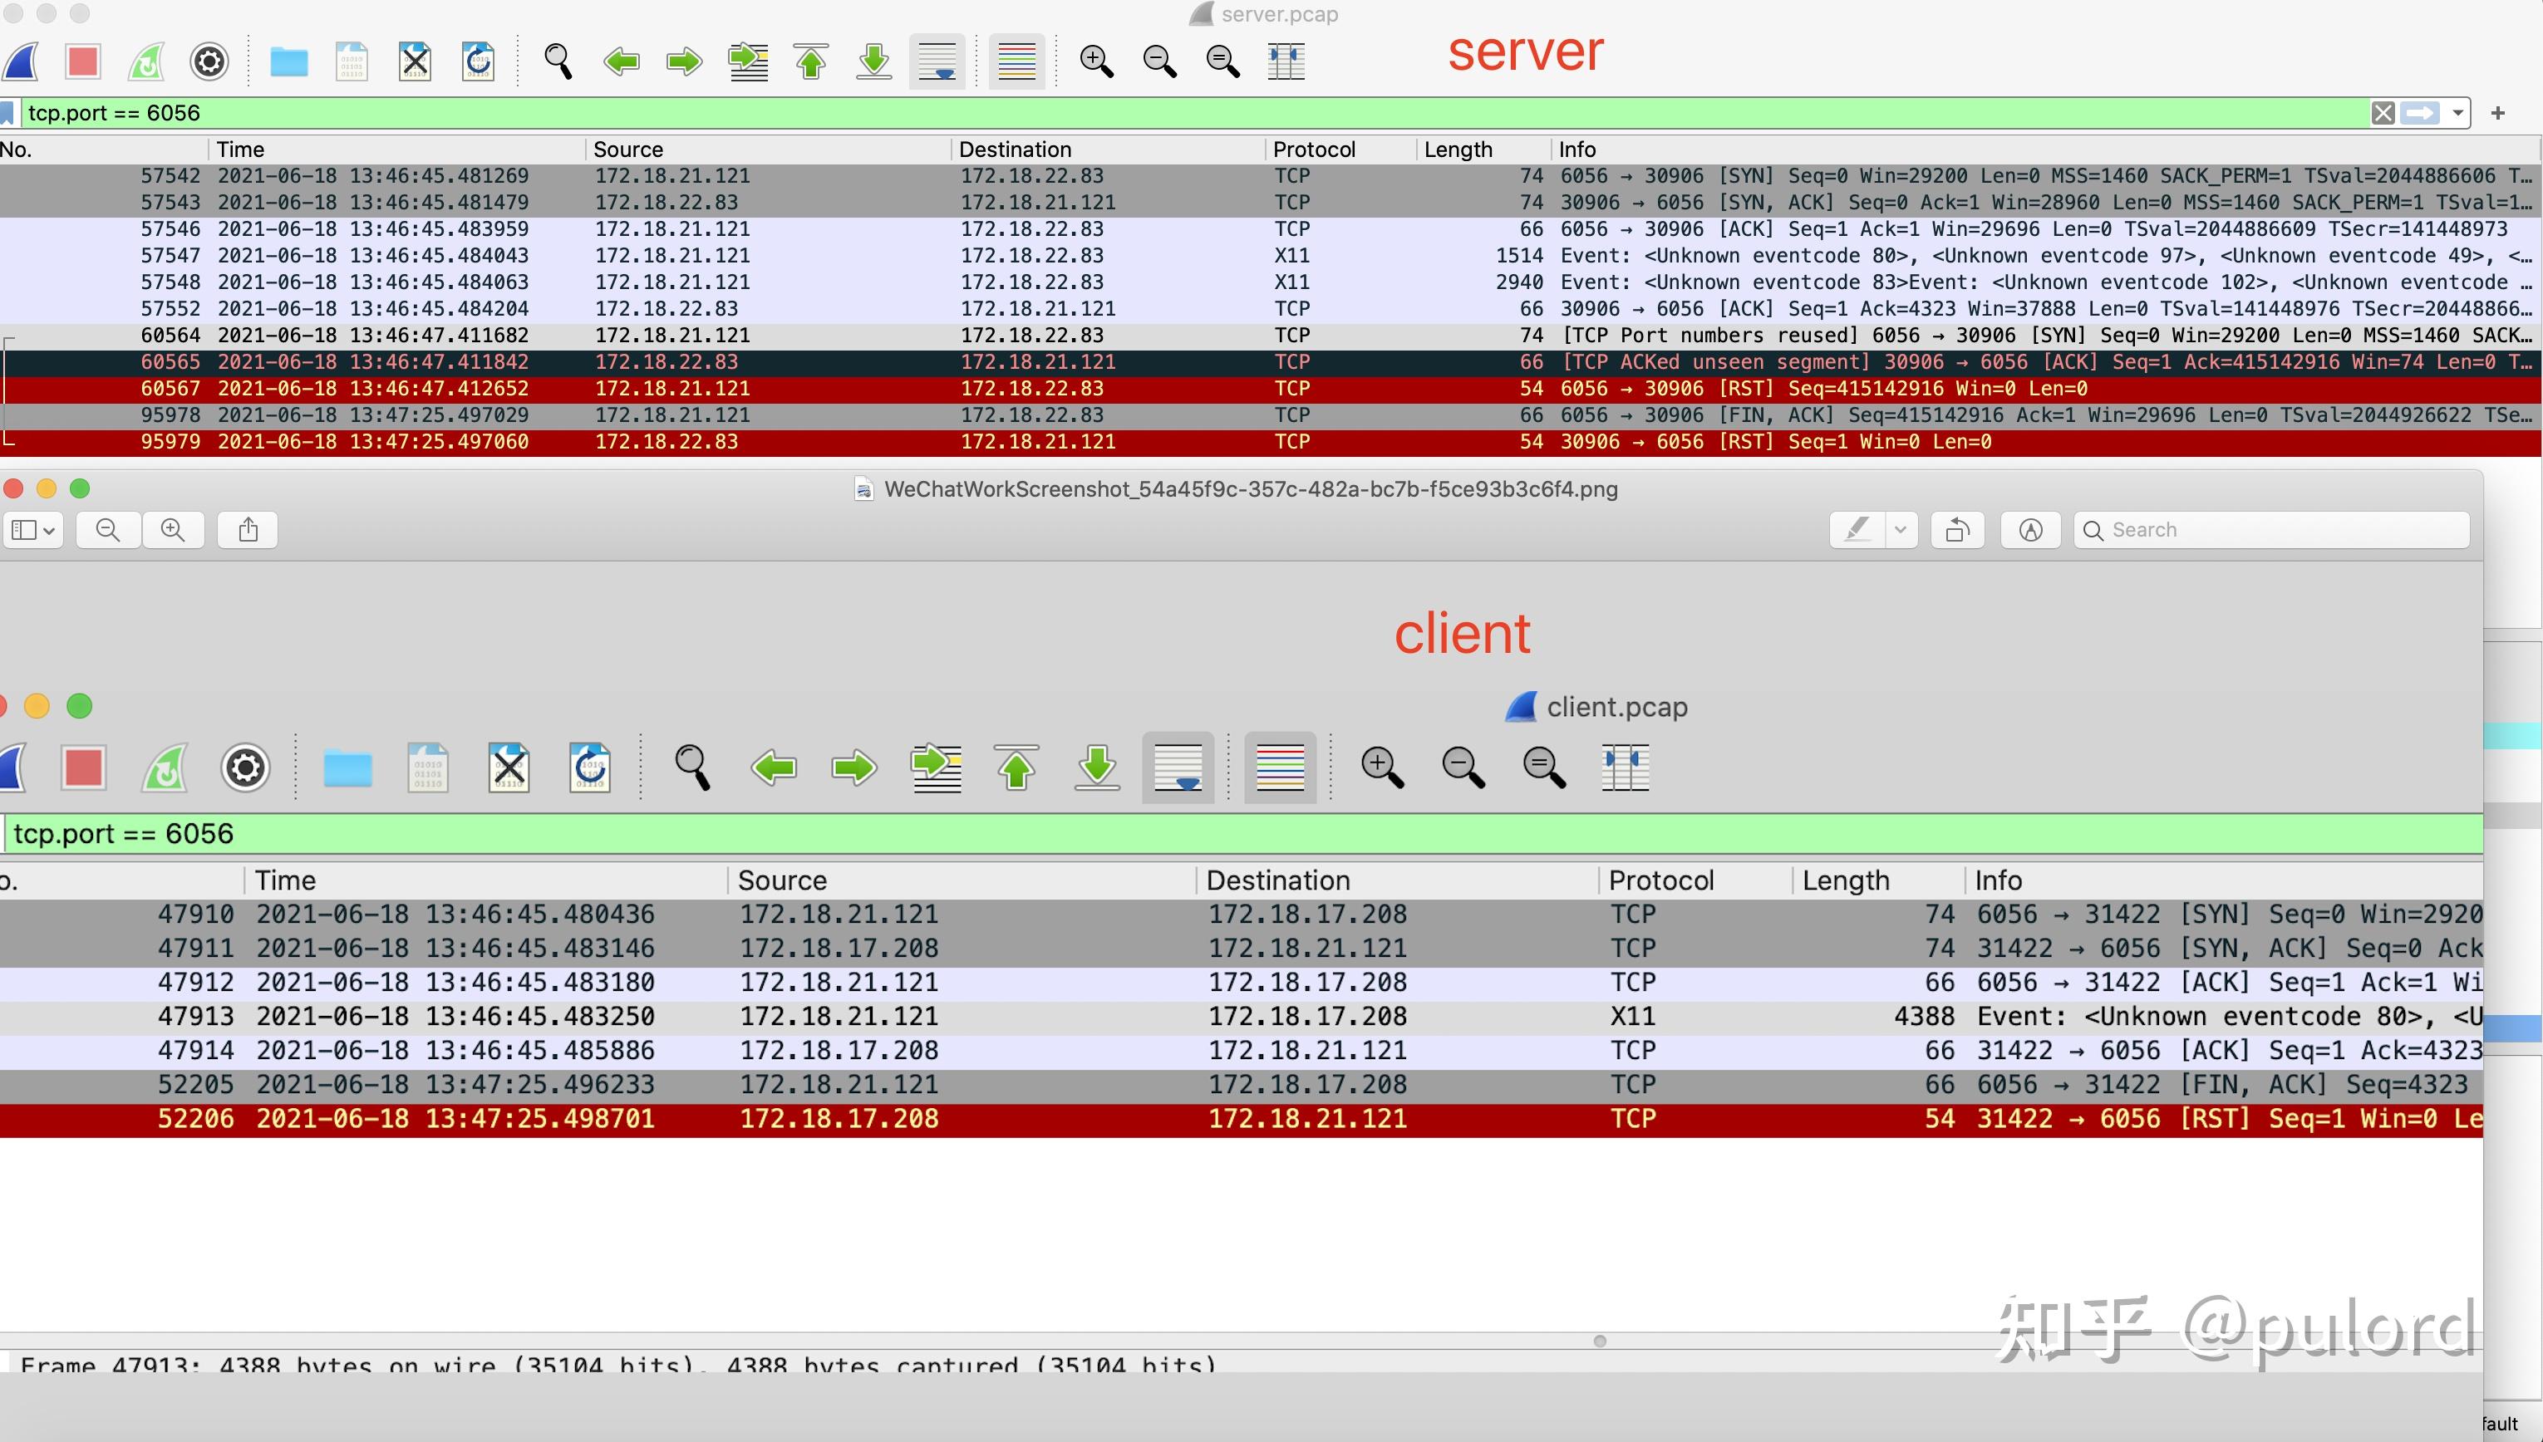Close the capture file in server window
The width and height of the screenshot is (2543, 1442).
(415, 61)
